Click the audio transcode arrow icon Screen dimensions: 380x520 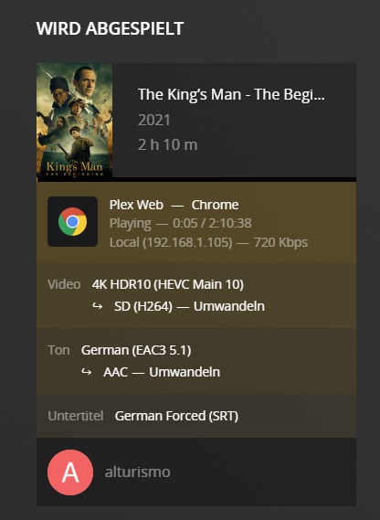tap(86, 372)
